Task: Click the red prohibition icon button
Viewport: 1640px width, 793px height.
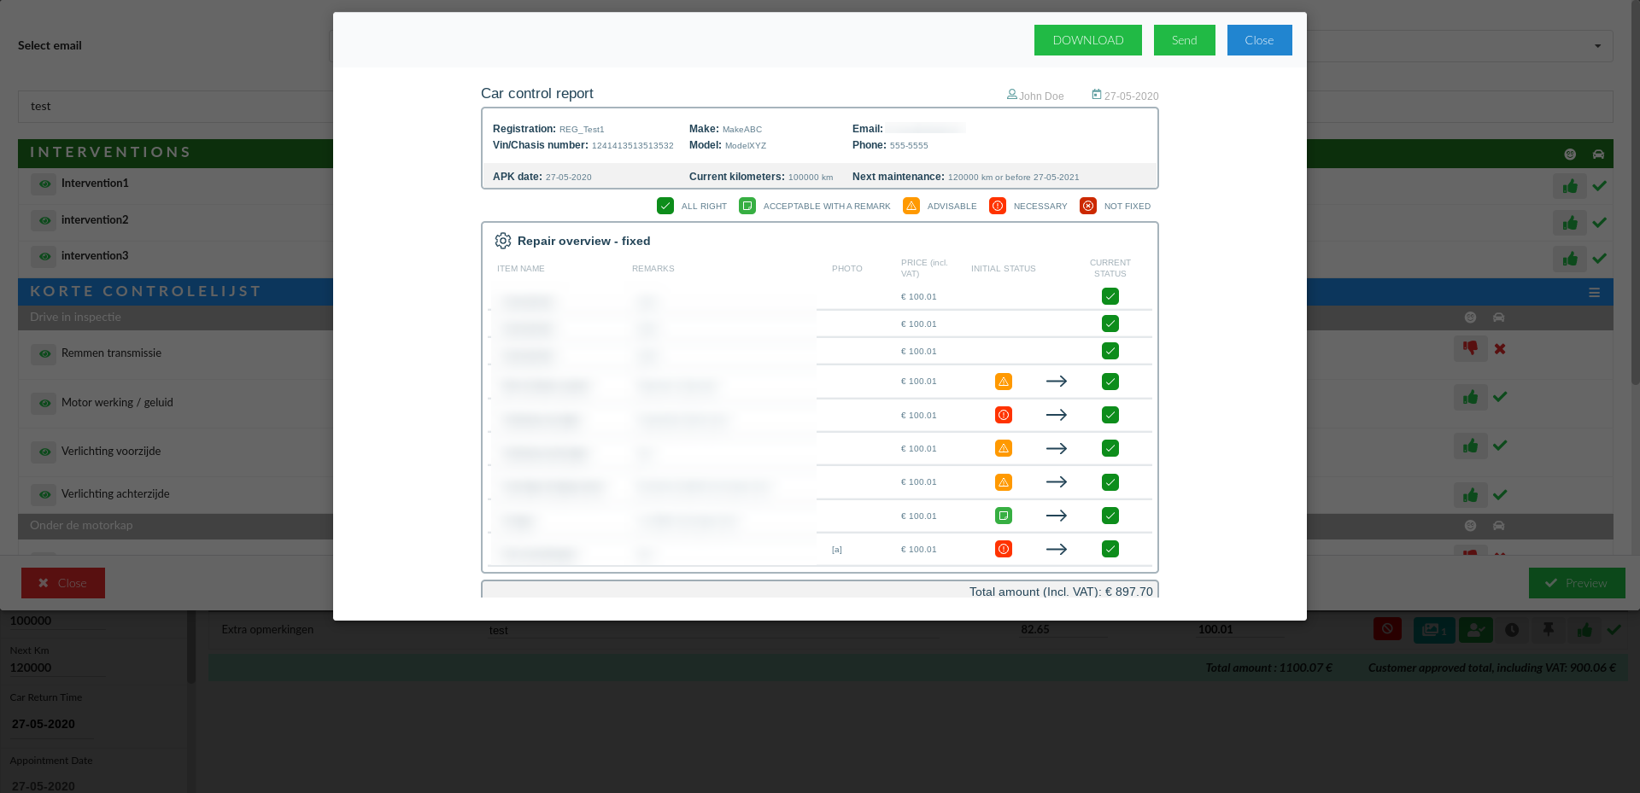Action: click(1387, 630)
